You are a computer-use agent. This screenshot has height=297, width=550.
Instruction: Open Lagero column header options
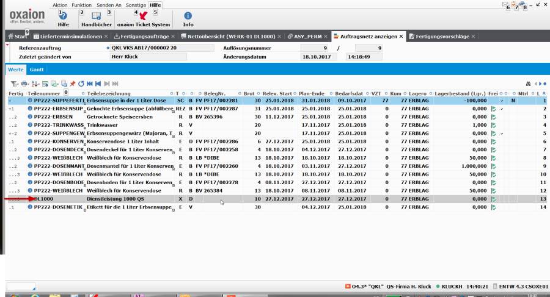[x=431, y=93]
